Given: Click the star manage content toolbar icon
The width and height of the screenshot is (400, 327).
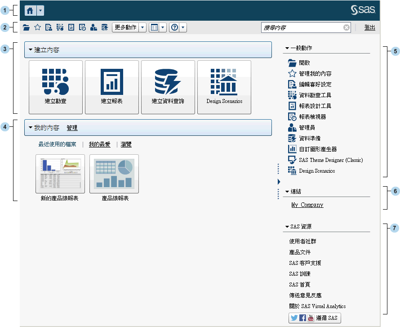Looking at the screenshot, I should [x=38, y=27].
